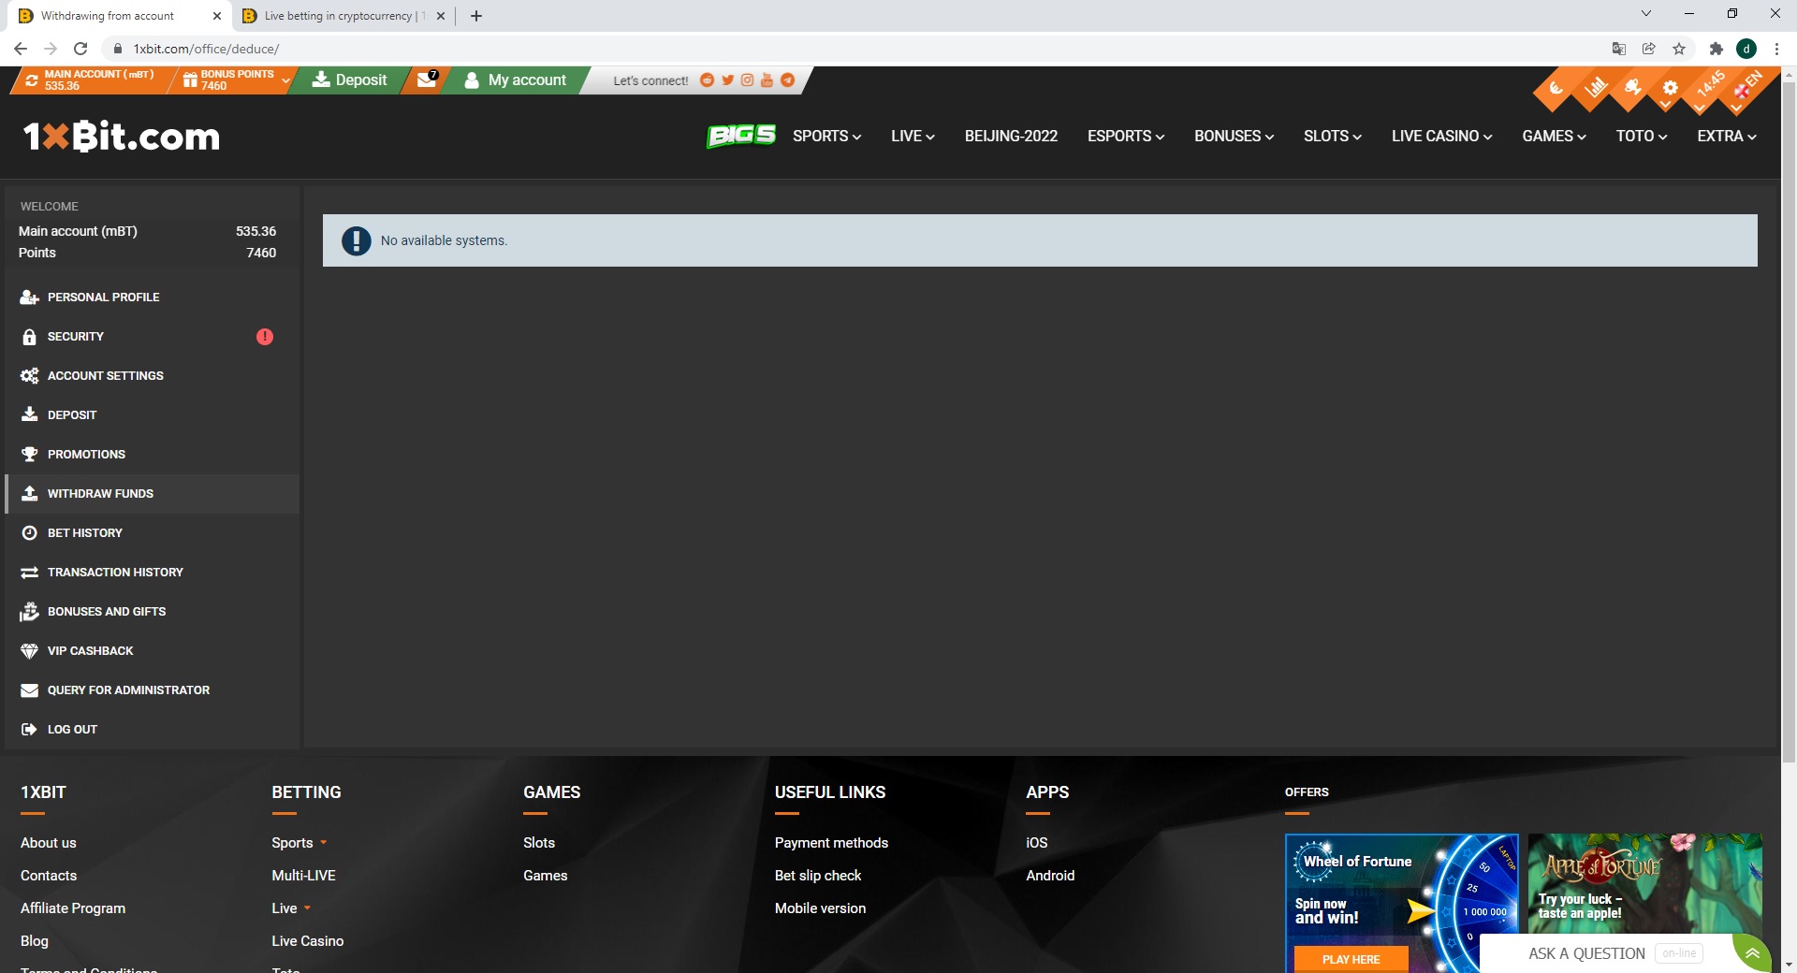Open the Ask a Question chat widget
The height and width of the screenshot is (973, 1797).
1606,953
